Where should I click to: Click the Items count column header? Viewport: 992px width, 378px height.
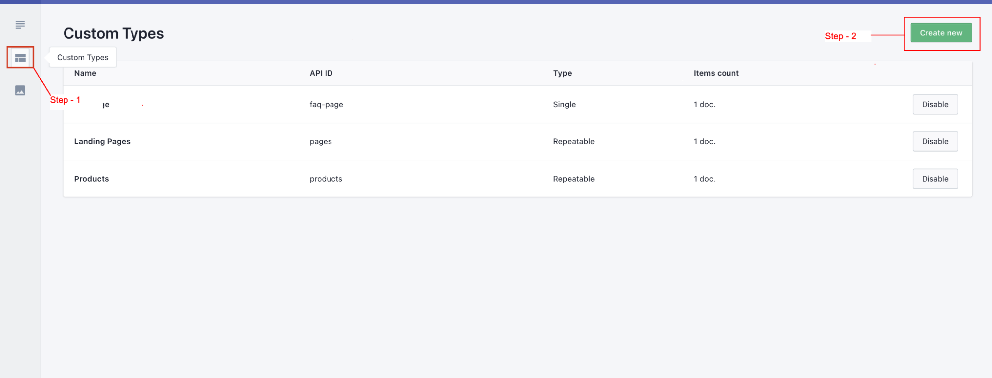pyautogui.click(x=716, y=73)
